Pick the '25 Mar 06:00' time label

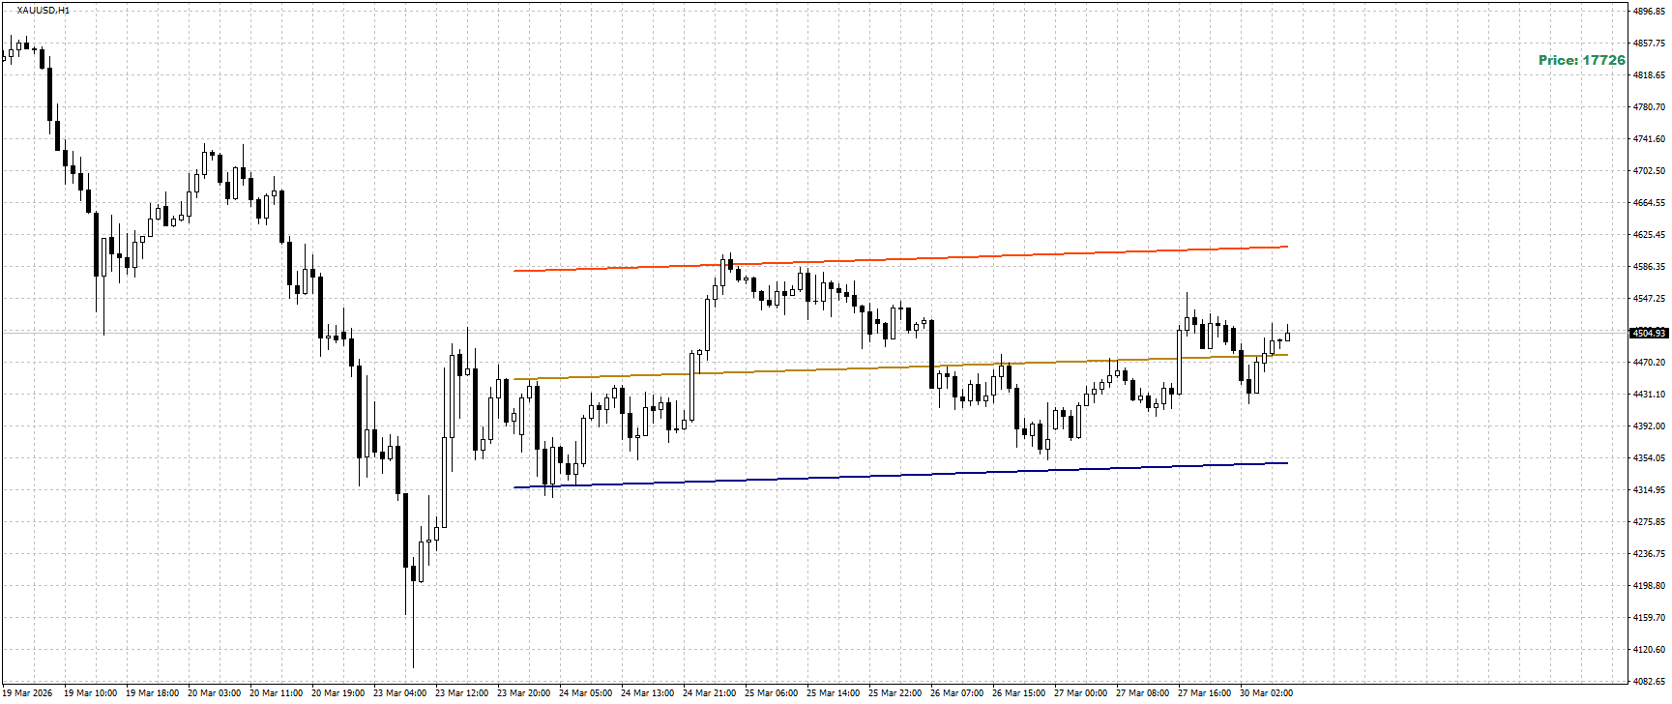pyautogui.click(x=771, y=693)
